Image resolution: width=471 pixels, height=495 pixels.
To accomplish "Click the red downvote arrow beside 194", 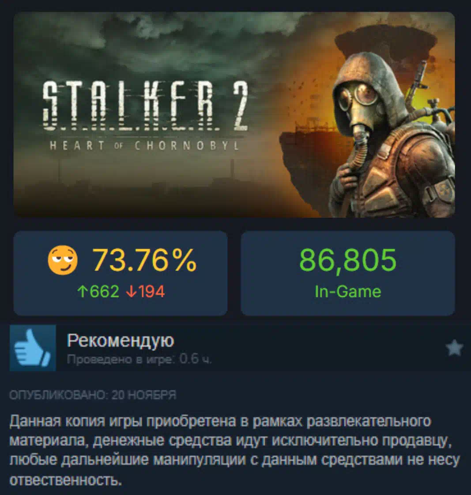I will coord(130,291).
